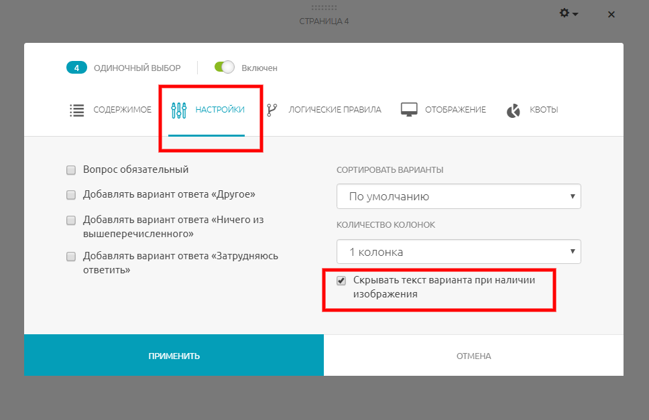The height and width of the screenshot is (420, 649).
Task: Select the Настройки tab
Action: click(x=207, y=110)
